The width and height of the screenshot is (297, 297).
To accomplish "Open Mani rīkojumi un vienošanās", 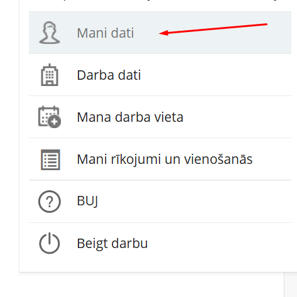I will coord(160,159).
